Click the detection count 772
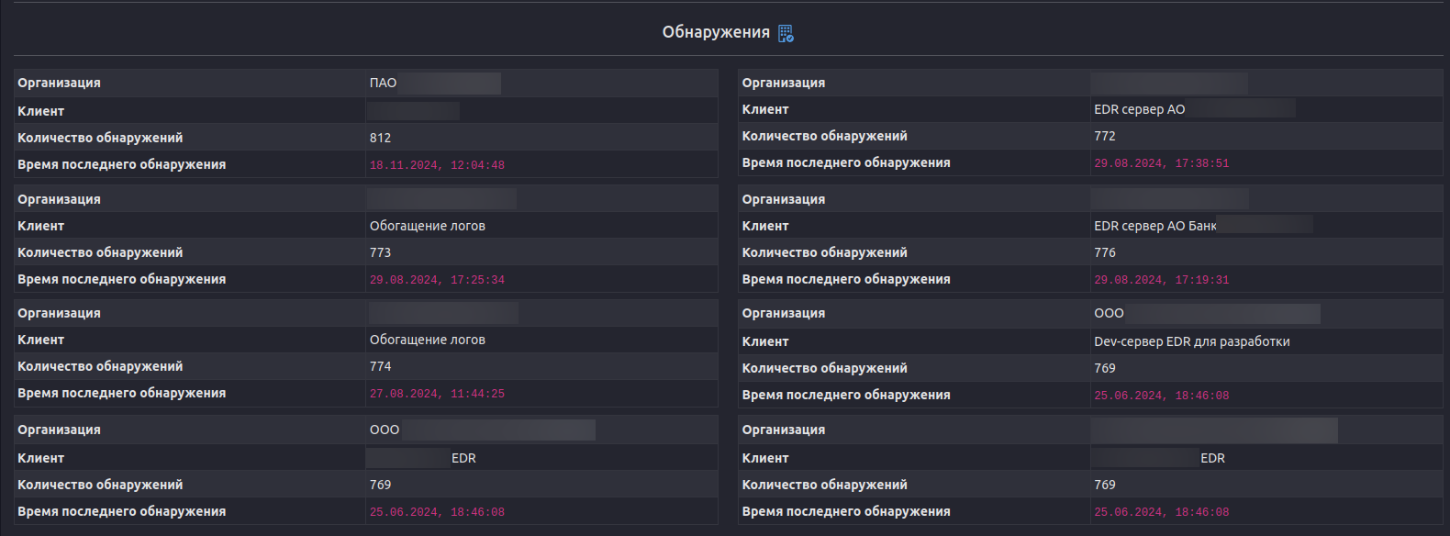Image resolution: width=1450 pixels, height=536 pixels. click(1104, 136)
